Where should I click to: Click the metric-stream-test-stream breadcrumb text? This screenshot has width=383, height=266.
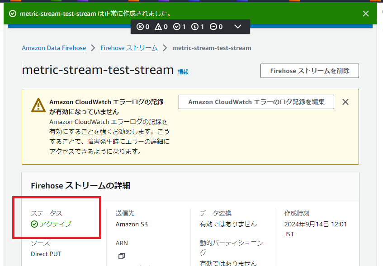pyautogui.click(x=212, y=48)
